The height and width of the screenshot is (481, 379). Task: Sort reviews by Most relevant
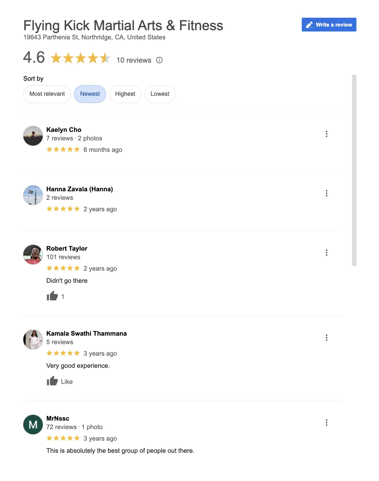pos(47,94)
